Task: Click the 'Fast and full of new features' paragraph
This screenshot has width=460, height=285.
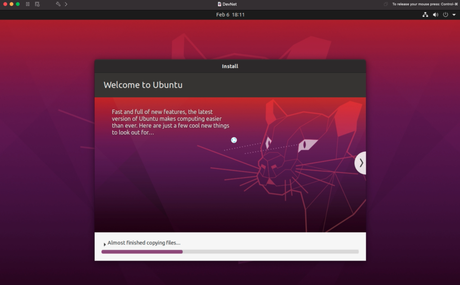Action: pos(170,122)
